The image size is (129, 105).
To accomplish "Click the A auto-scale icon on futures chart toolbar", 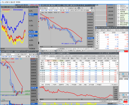I will [x=93, y=49].
